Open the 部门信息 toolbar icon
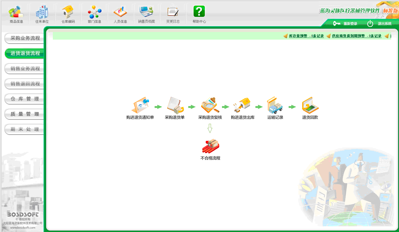Viewport: 399px width, 232px height. [94, 12]
